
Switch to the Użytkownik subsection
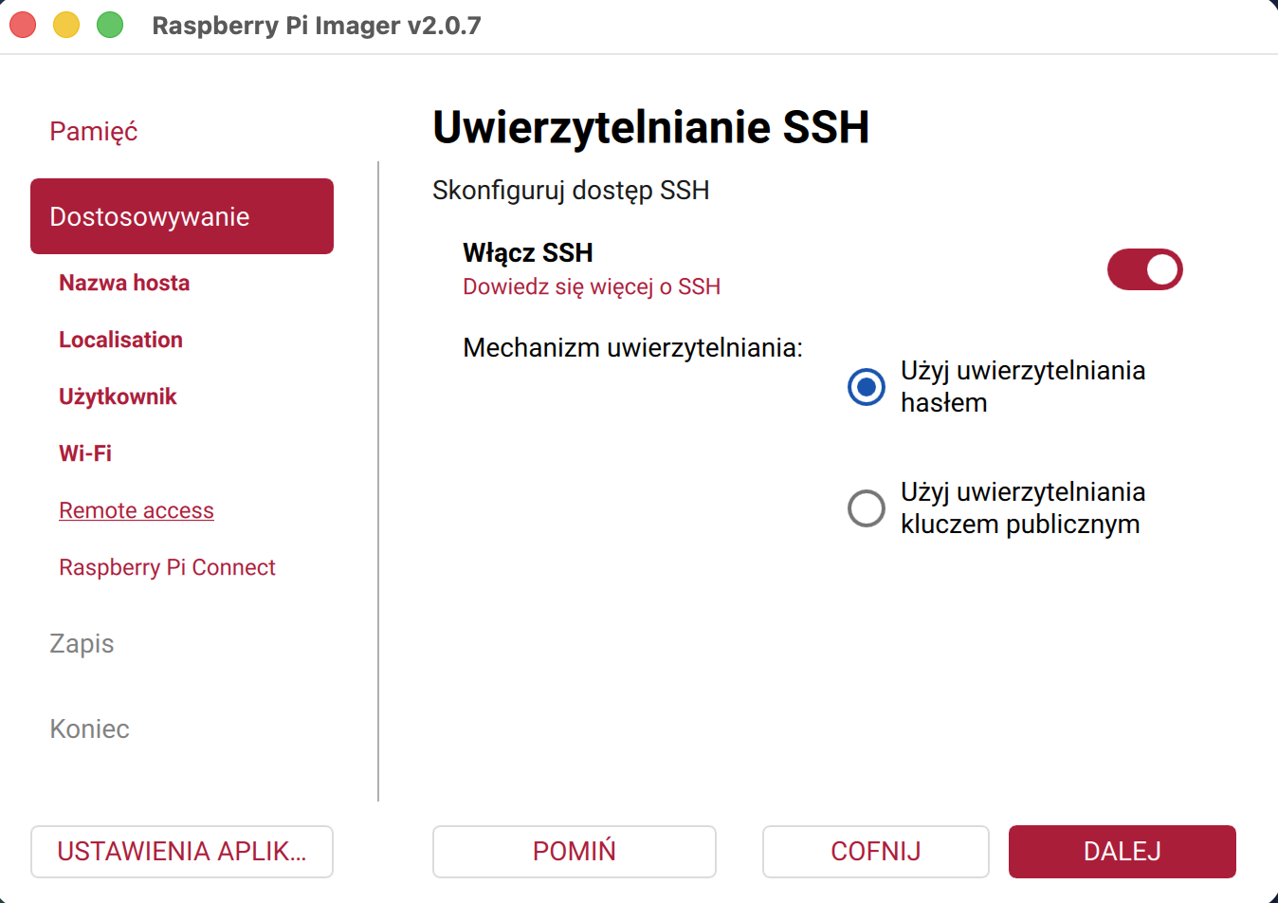click(x=118, y=396)
